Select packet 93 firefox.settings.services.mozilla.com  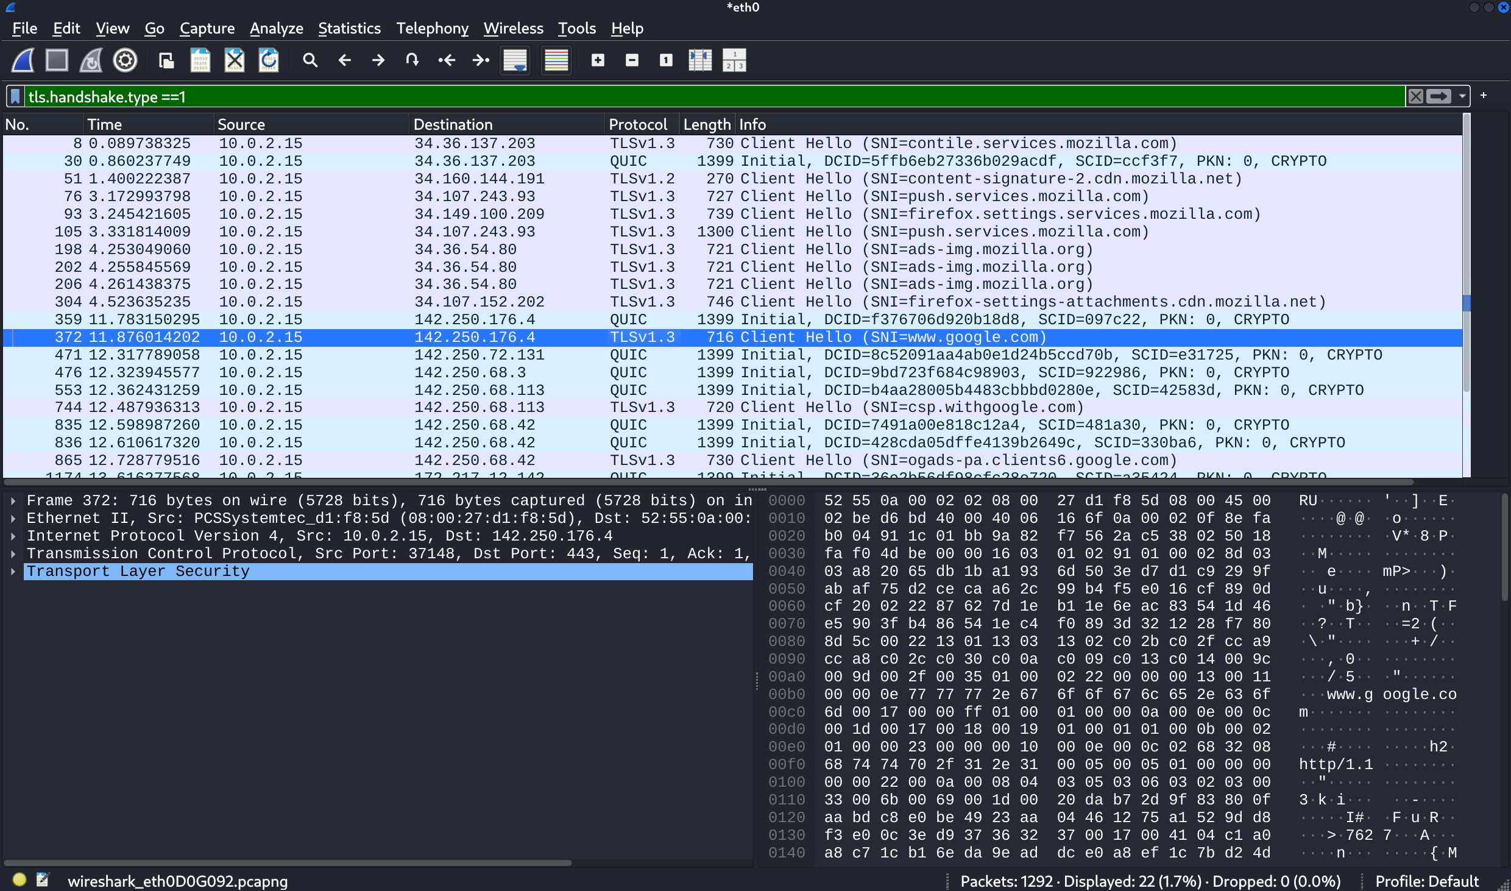point(732,214)
